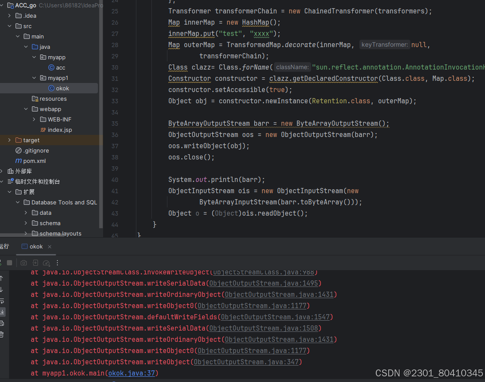Open the ObjectOutputStream.java:1547 link
Screen dimensions: 485x382
pyautogui.click(x=275, y=317)
